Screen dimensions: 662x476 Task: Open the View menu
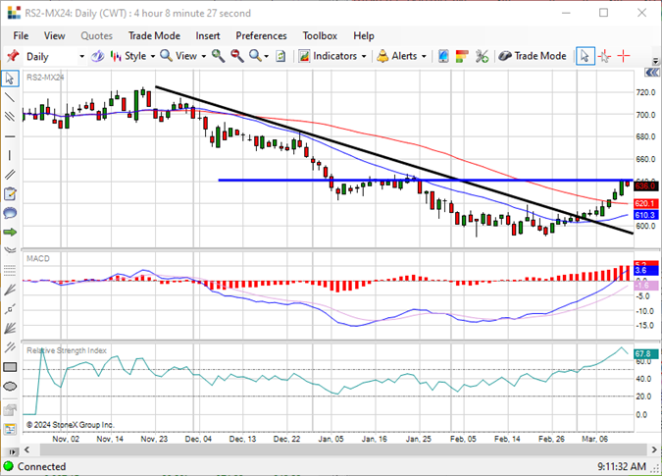(x=55, y=36)
